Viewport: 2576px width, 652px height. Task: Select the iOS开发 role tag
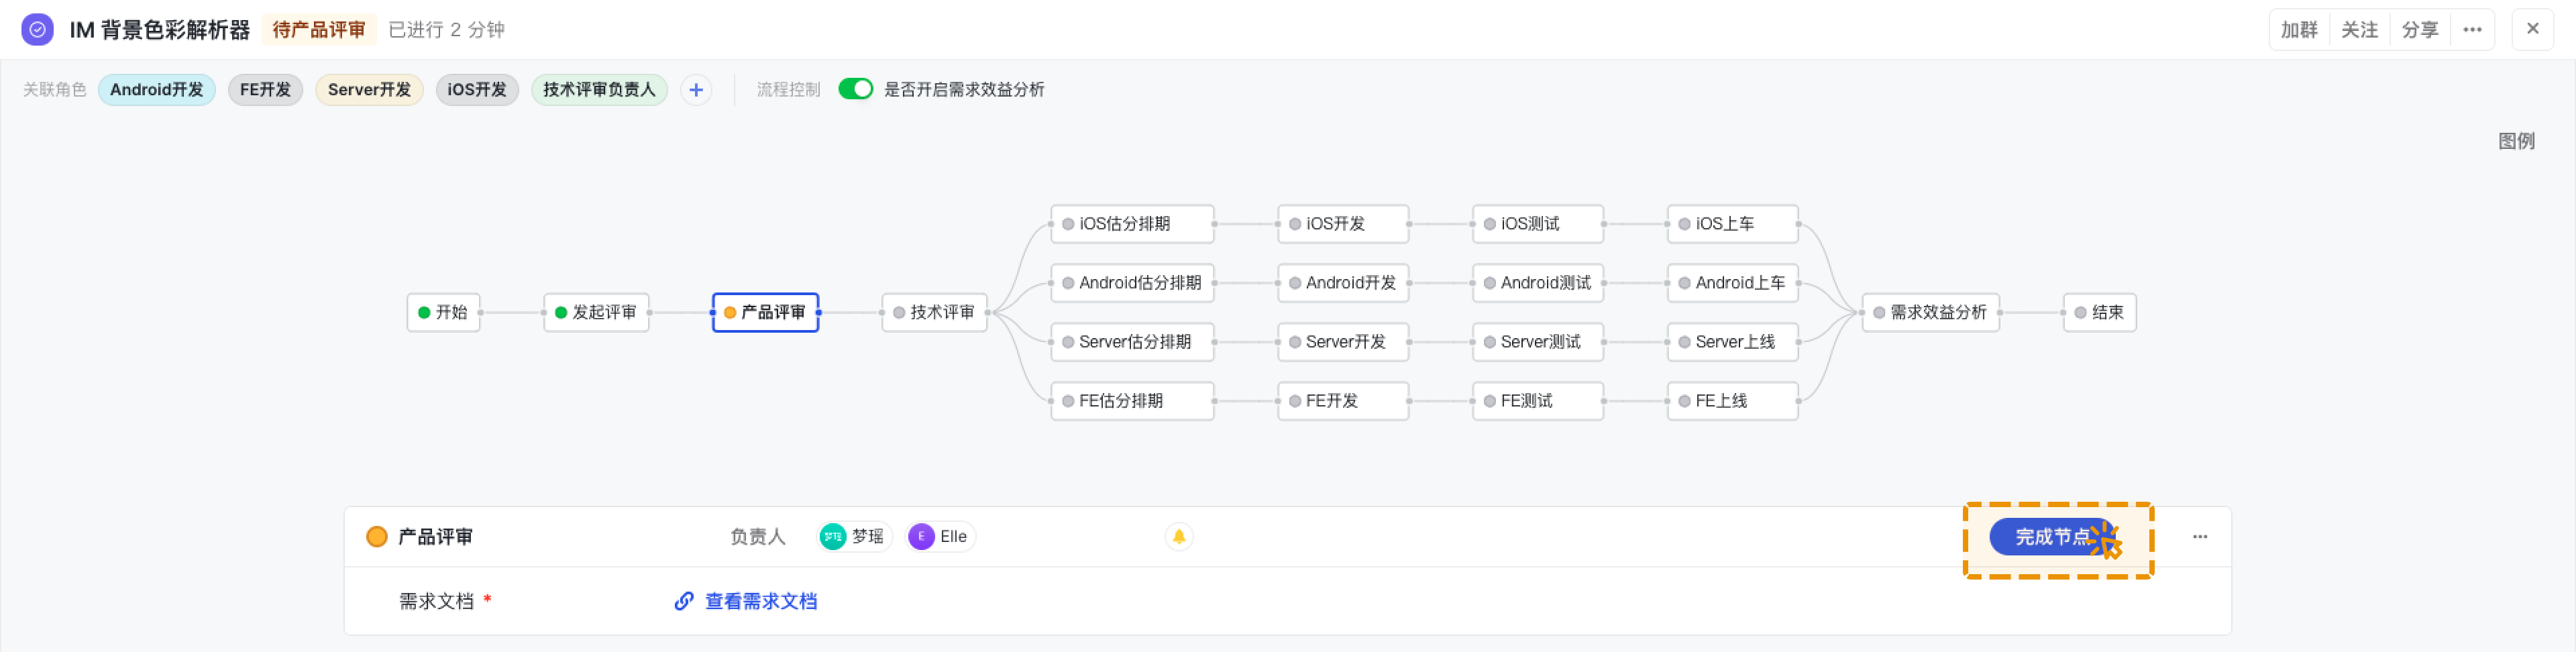477,90
